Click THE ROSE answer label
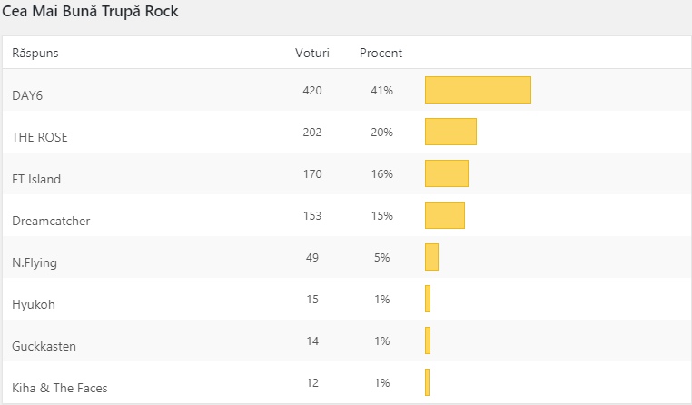 coord(40,137)
